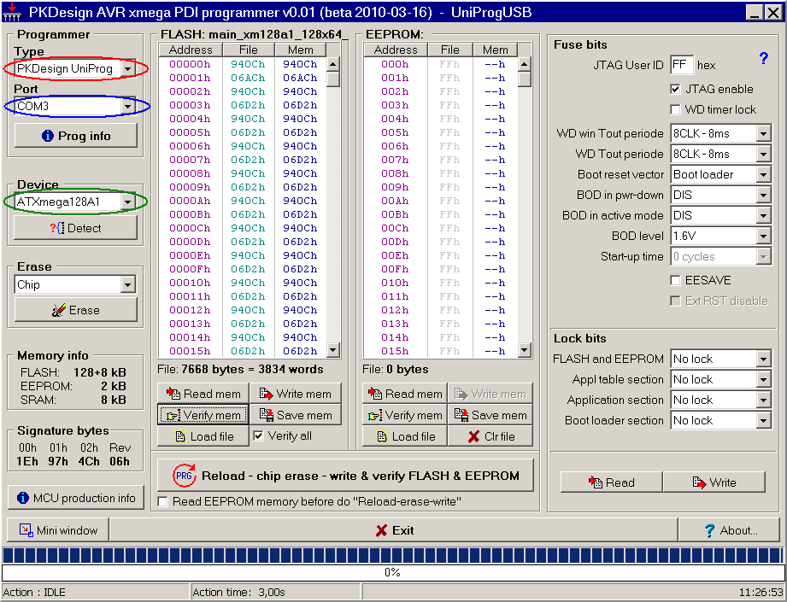787x602 pixels.
Task: Select FLASH address 0000Ah row
Action: coord(243,201)
